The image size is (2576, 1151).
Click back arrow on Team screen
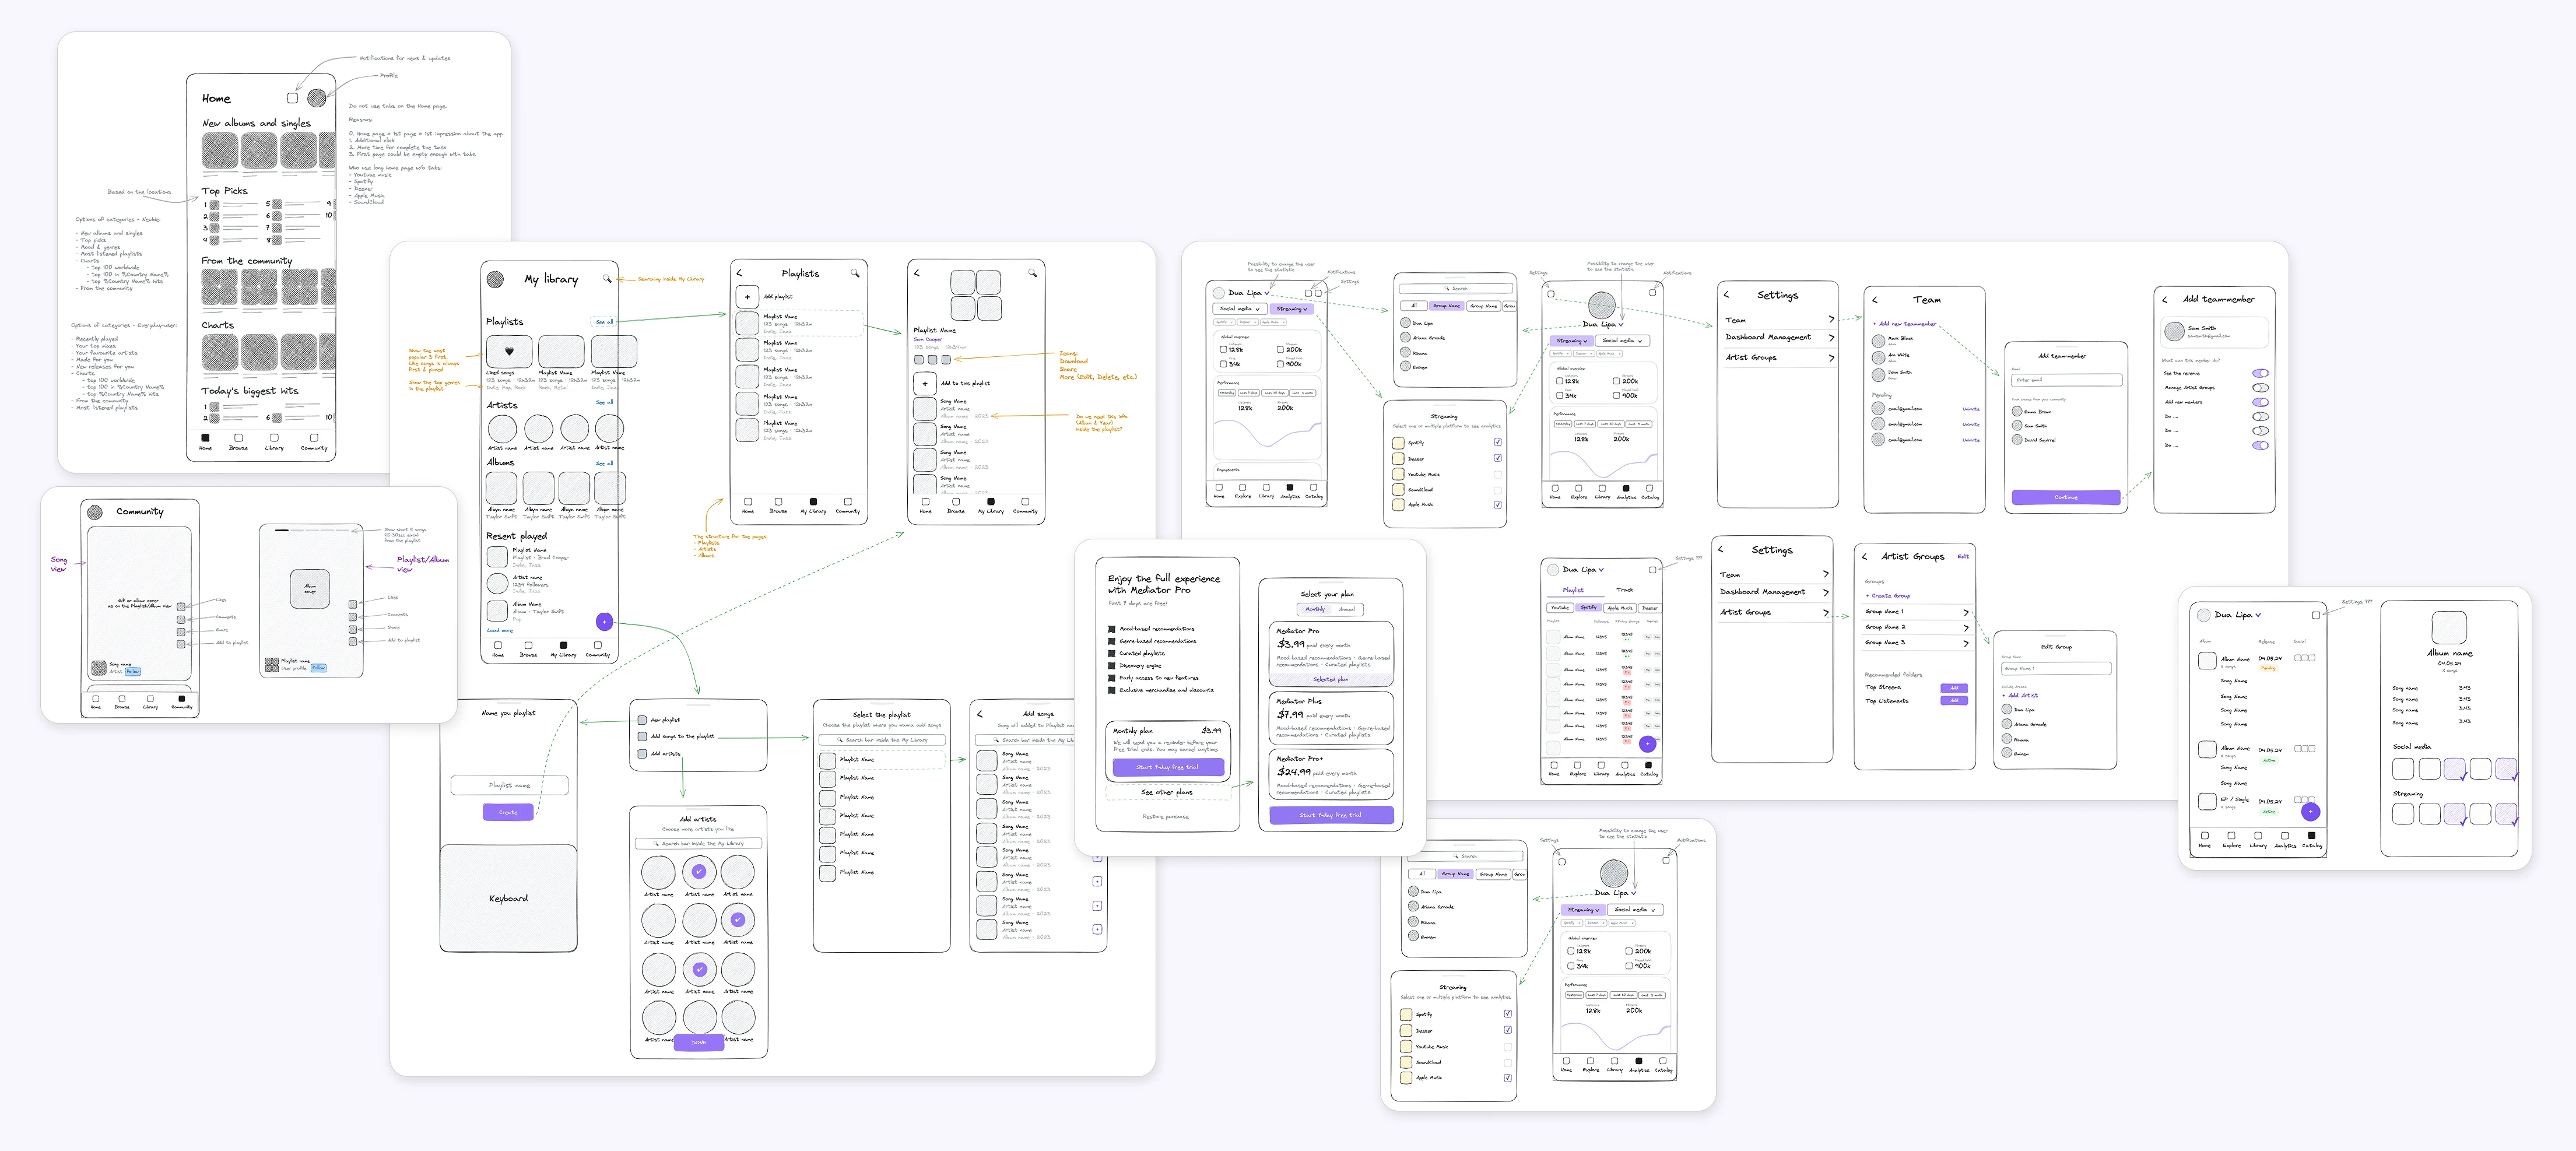coord(1874,300)
